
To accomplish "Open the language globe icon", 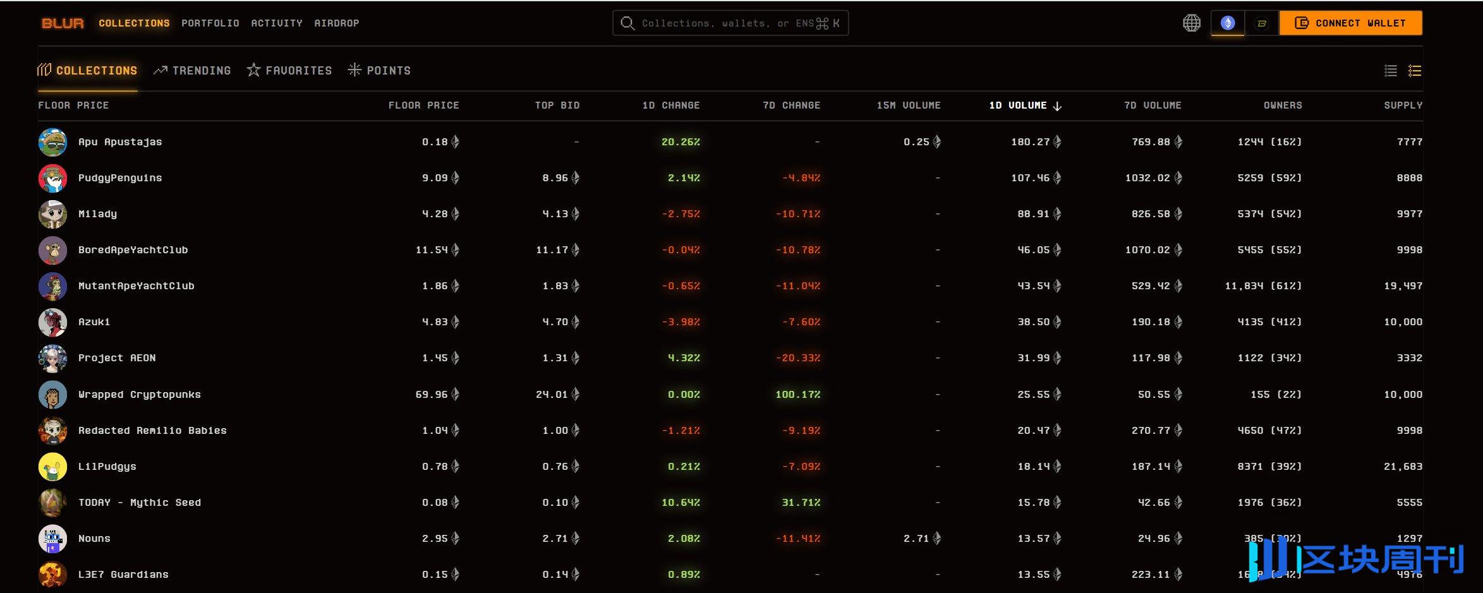I will click(x=1191, y=23).
